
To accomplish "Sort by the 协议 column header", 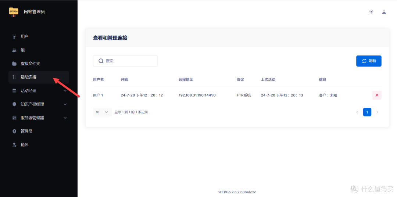I will click(240, 79).
